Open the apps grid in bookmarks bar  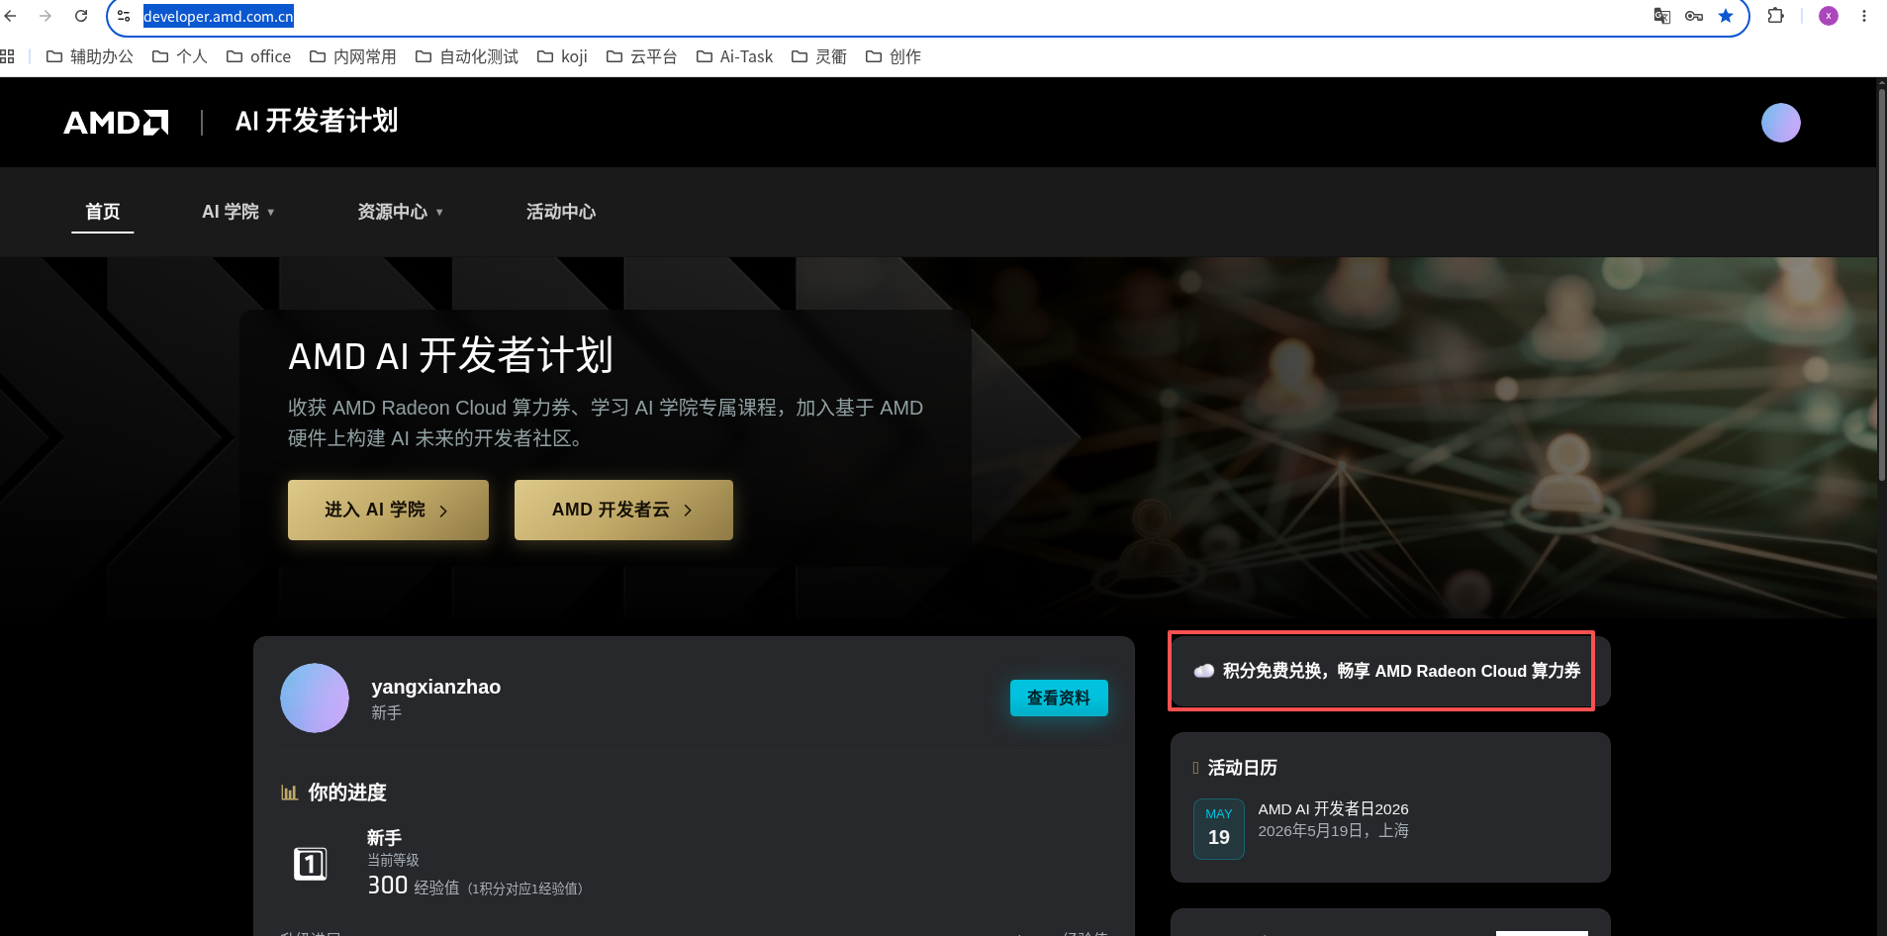coord(8,56)
